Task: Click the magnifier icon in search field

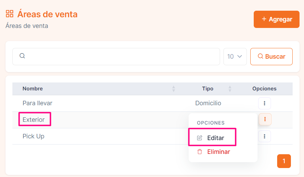Action: (22, 56)
